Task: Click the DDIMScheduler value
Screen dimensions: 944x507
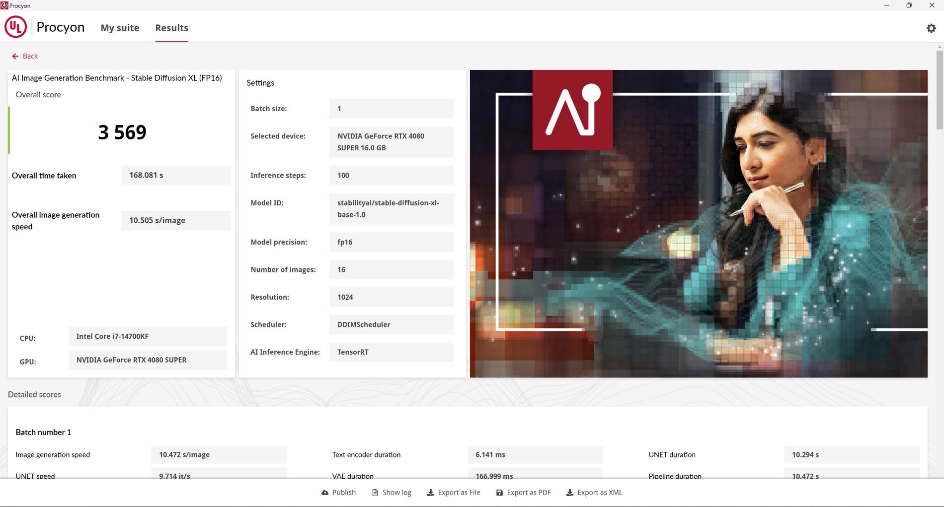Action: tap(392, 324)
